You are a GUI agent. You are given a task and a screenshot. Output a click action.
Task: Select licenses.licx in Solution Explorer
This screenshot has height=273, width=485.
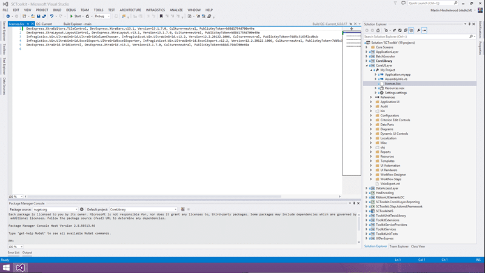tap(392, 84)
